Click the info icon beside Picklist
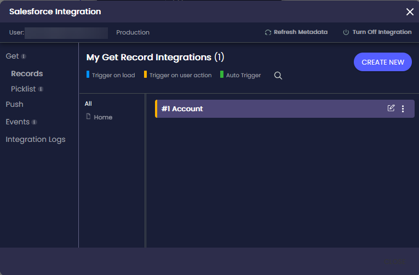 pyautogui.click(x=41, y=89)
